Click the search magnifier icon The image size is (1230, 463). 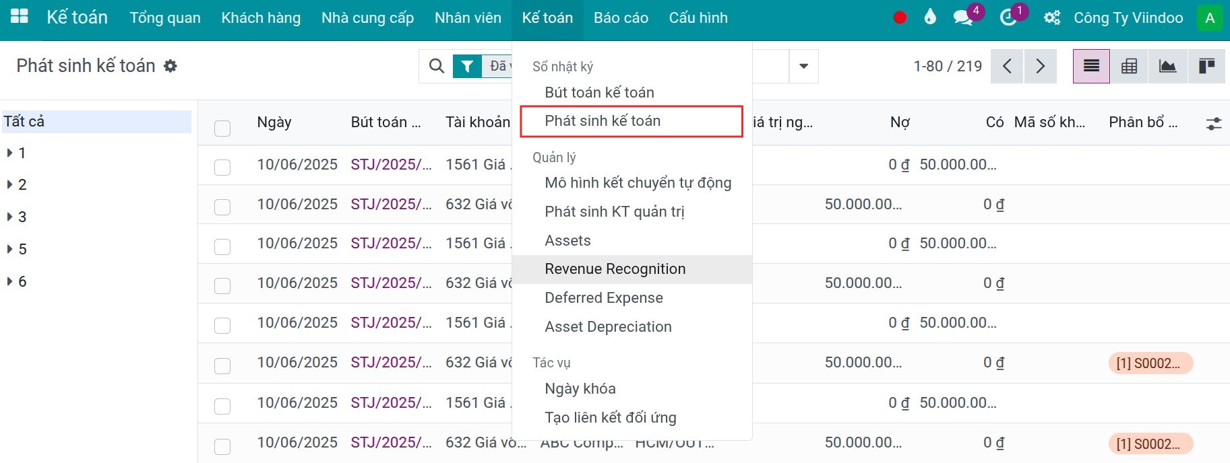coord(437,66)
